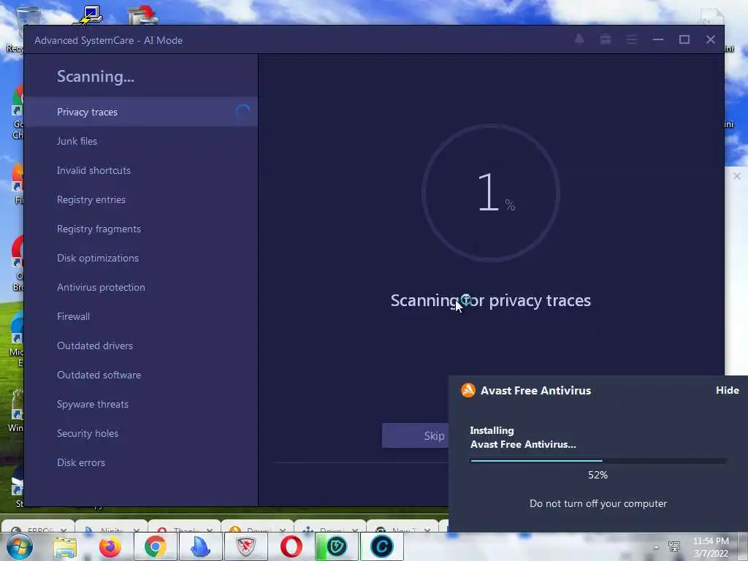Select the Firewall scan item

141,316
